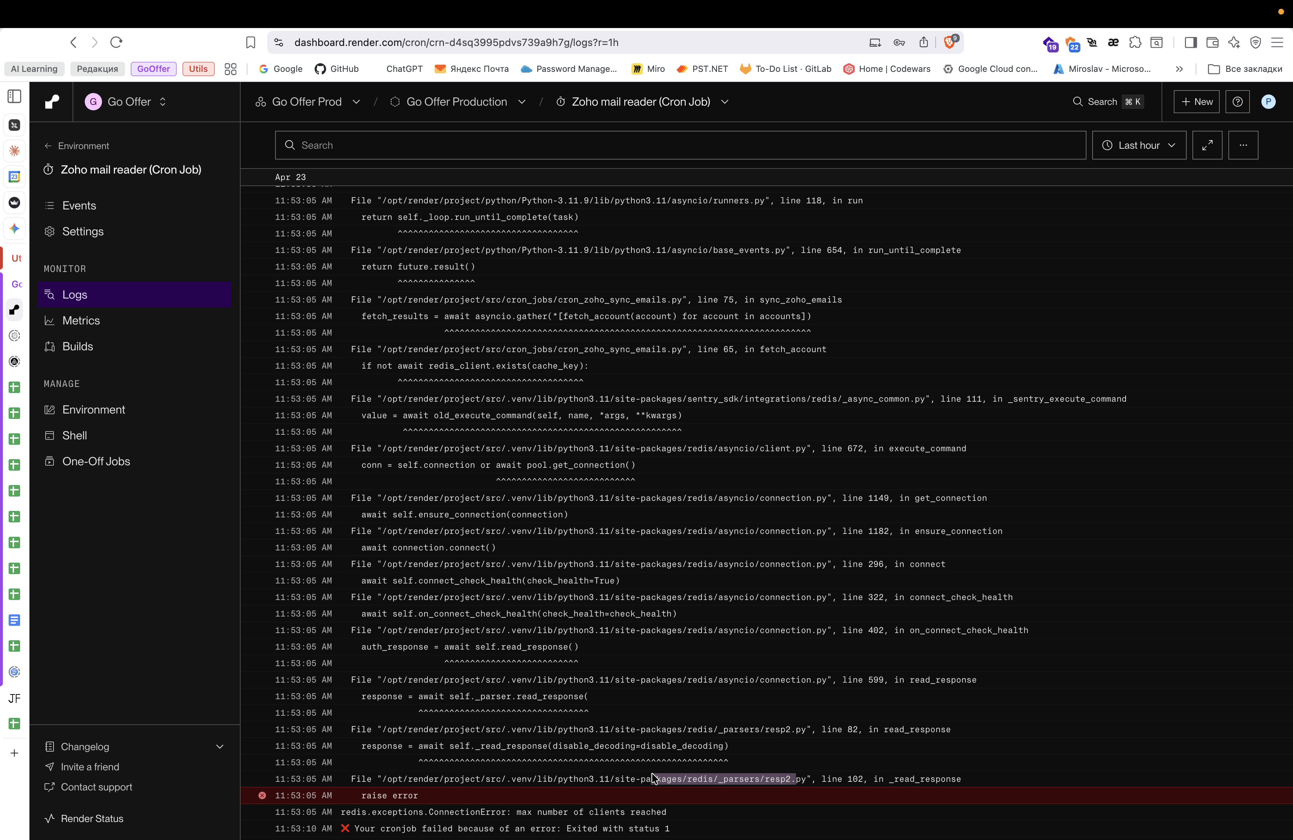This screenshot has width=1293, height=840.
Task: Click the browser reload page icon
Action: pos(116,42)
